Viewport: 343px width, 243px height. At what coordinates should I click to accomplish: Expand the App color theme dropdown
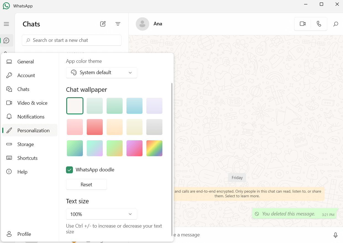101,73
